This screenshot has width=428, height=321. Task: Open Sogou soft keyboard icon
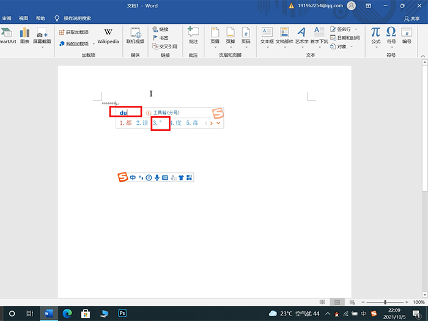tap(165, 178)
